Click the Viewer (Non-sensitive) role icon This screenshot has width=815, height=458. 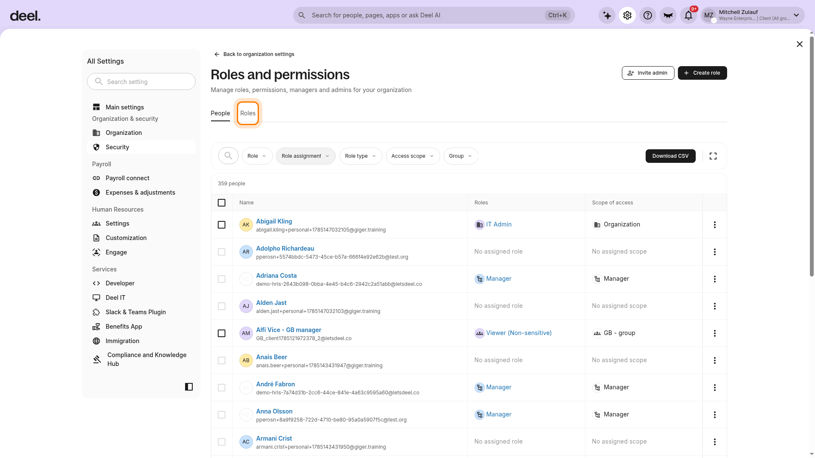(479, 333)
